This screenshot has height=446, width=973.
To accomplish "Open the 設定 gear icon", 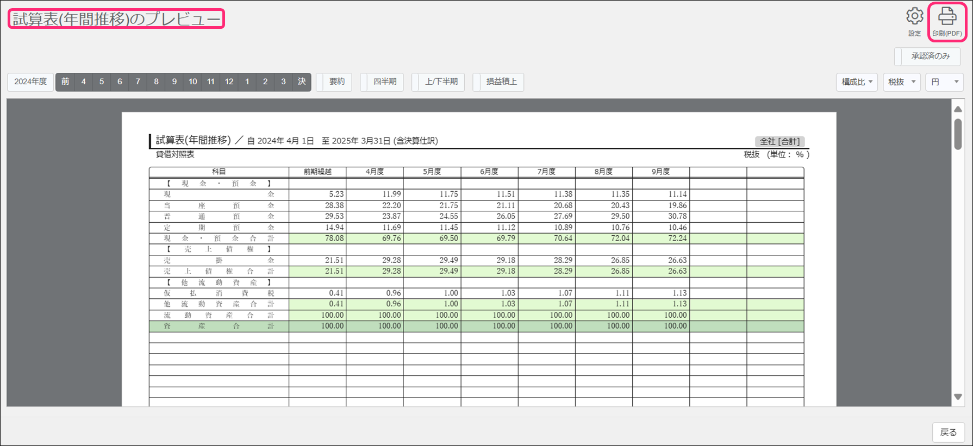I will point(914,17).
